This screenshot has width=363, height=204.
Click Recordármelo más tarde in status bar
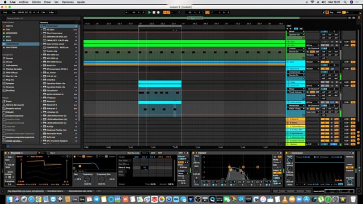tap(81, 191)
